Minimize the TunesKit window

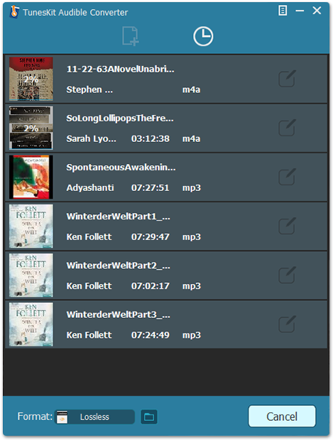click(300, 11)
